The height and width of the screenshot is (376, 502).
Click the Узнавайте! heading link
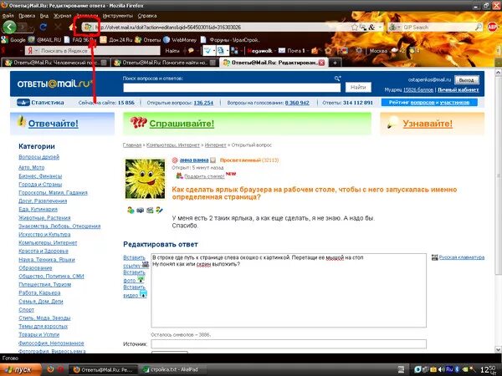[x=428, y=124]
